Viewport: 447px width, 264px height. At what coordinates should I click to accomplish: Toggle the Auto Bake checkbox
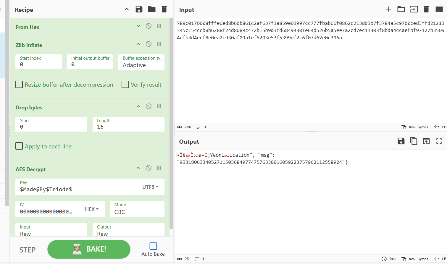153,246
